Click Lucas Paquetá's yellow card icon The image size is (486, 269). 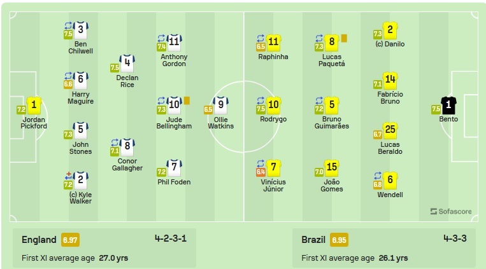click(344, 38)
